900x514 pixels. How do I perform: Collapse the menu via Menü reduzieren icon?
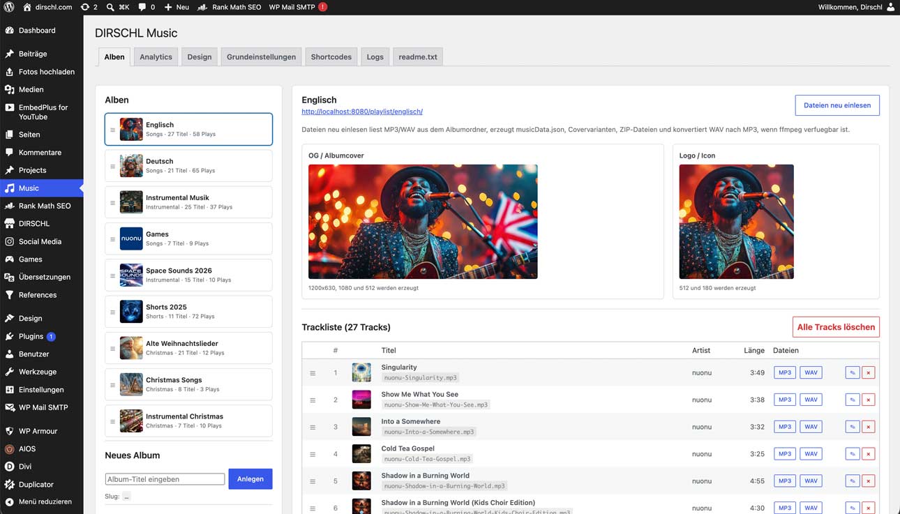tap(9, 501)
